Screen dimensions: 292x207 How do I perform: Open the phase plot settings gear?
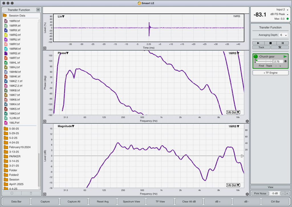(x=247, y=121)
